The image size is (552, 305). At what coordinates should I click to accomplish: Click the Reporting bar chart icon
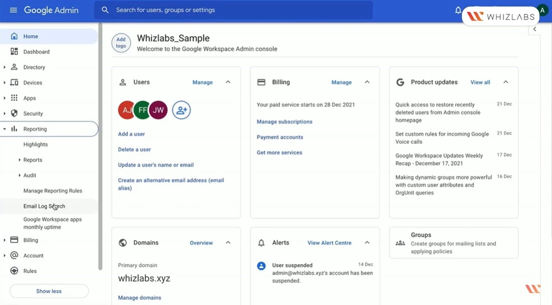14,129
